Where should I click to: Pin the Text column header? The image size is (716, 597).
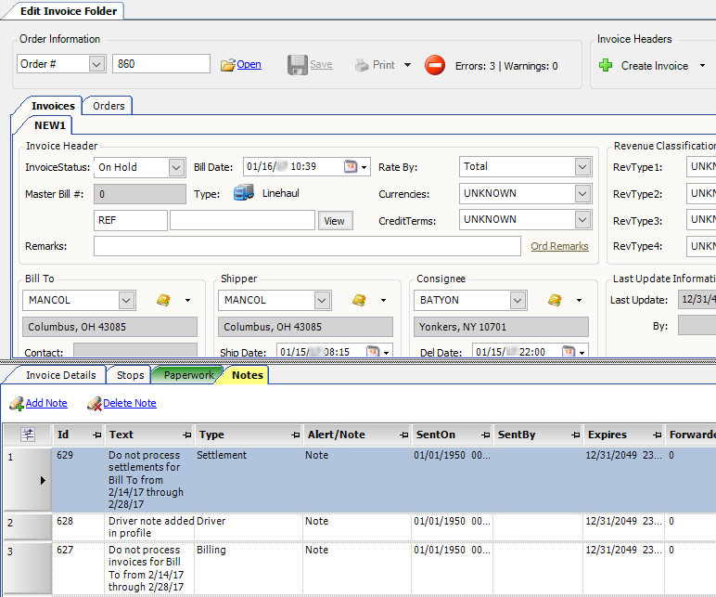[x=186, y=435]
